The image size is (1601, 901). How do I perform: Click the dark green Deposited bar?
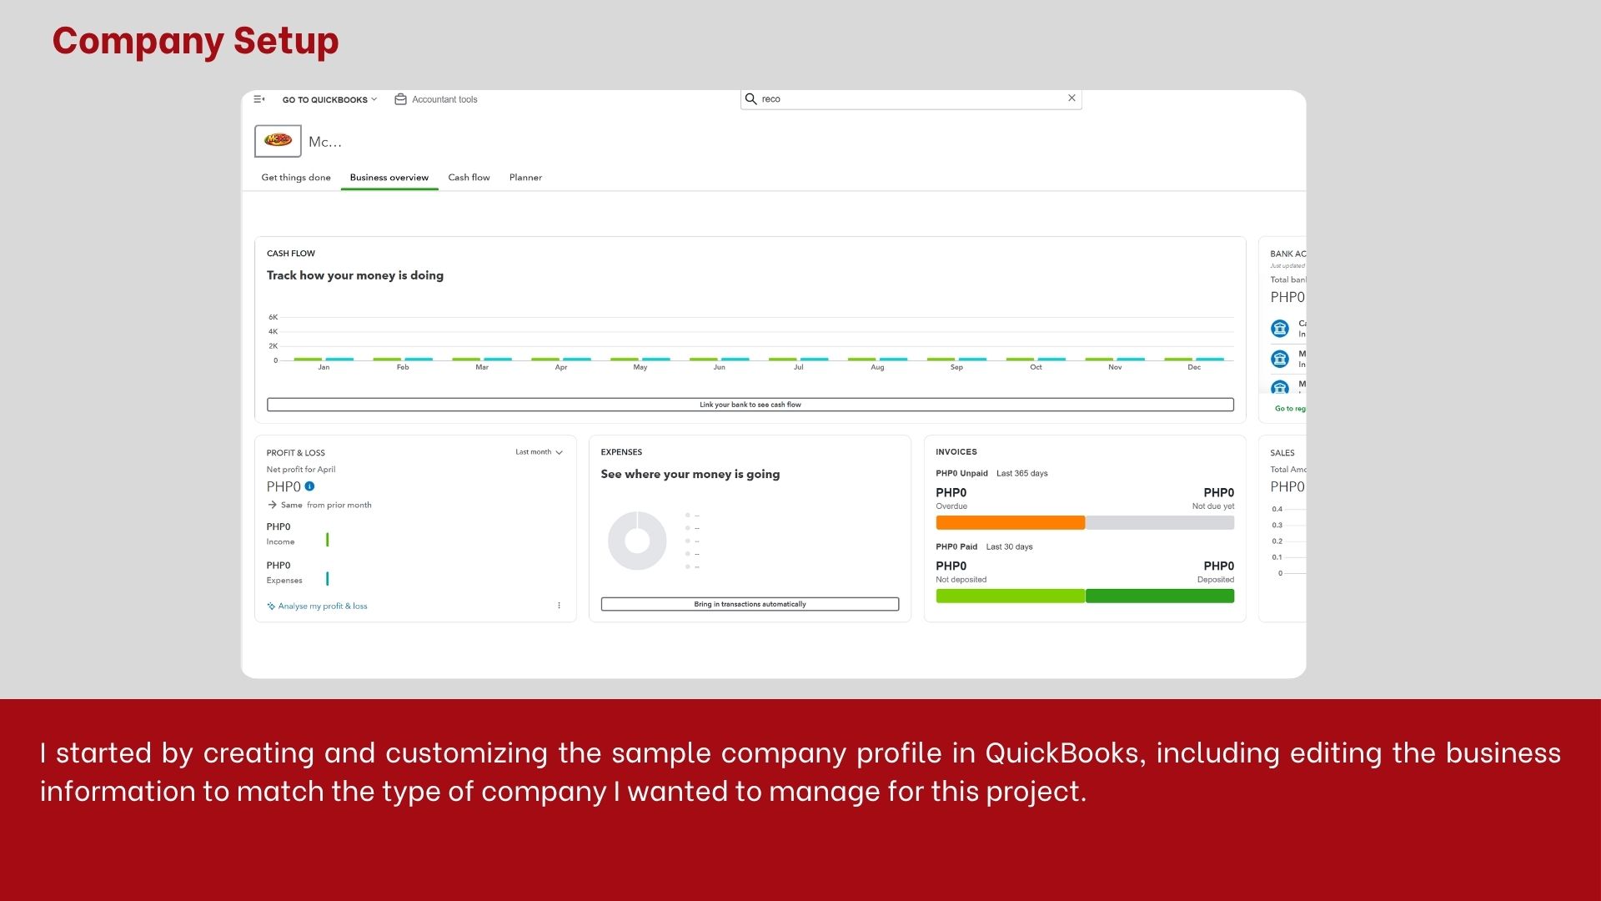coord(1160,596)
